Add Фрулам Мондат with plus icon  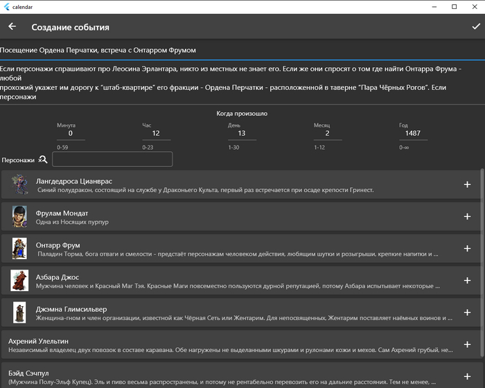pos(467,217)
